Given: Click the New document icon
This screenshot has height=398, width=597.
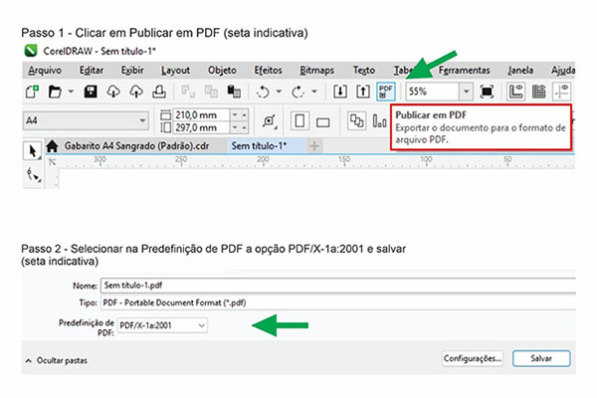Looking at the screenshot, I should [x=32, y=92].
